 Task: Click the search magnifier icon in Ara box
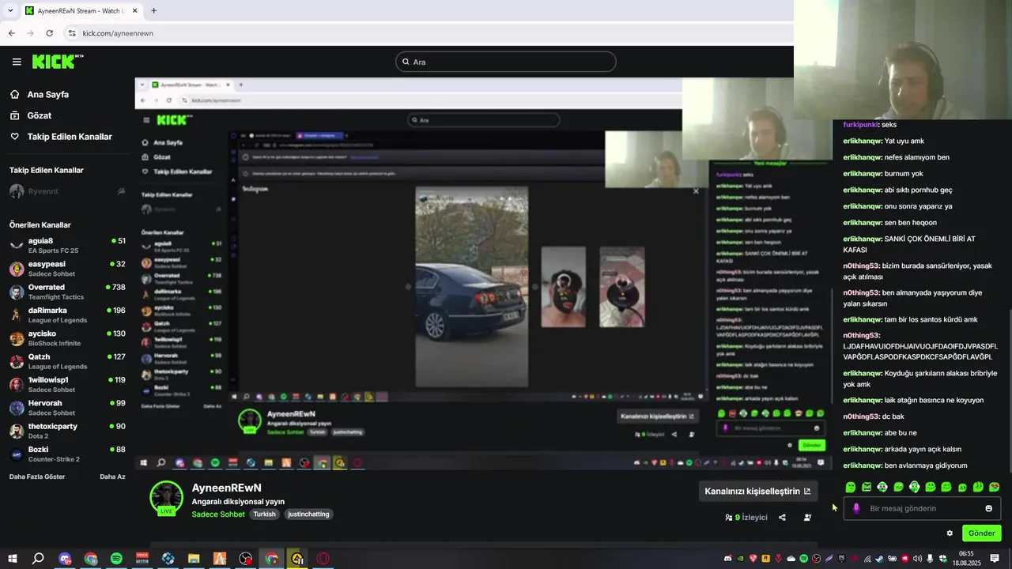coord(406,62)
